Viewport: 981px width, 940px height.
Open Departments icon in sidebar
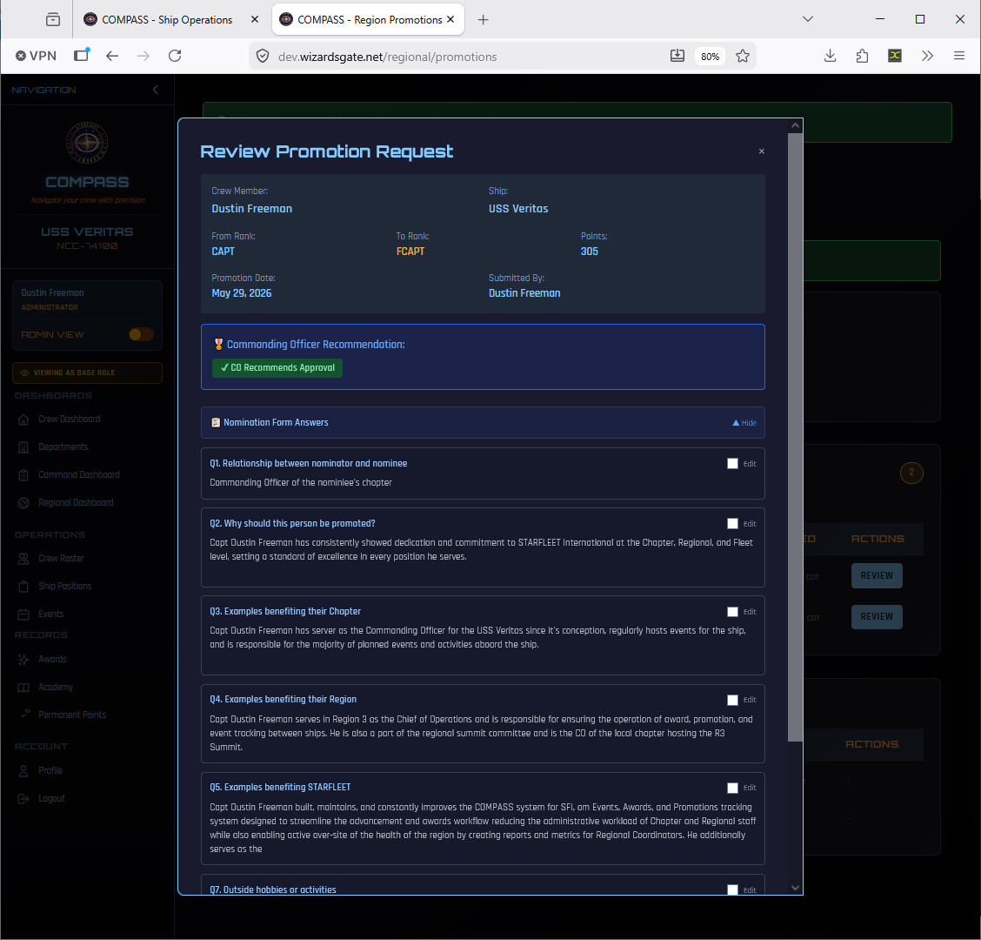coord(23,447)
